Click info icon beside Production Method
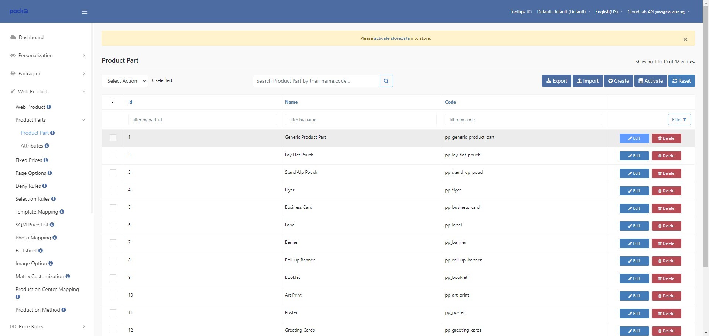Image resolution: width=709 pixels, height=336 pixels. point(64,310)
